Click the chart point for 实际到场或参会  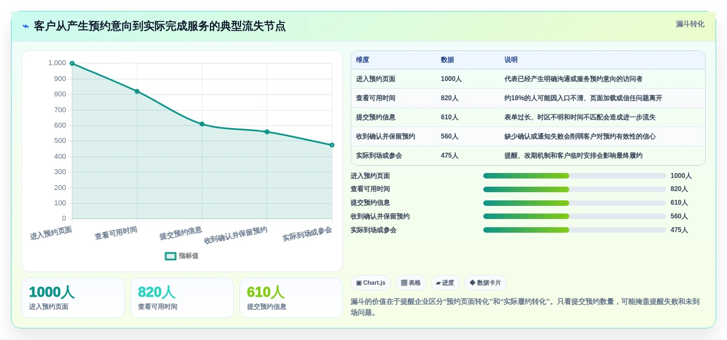click(332, 145)
